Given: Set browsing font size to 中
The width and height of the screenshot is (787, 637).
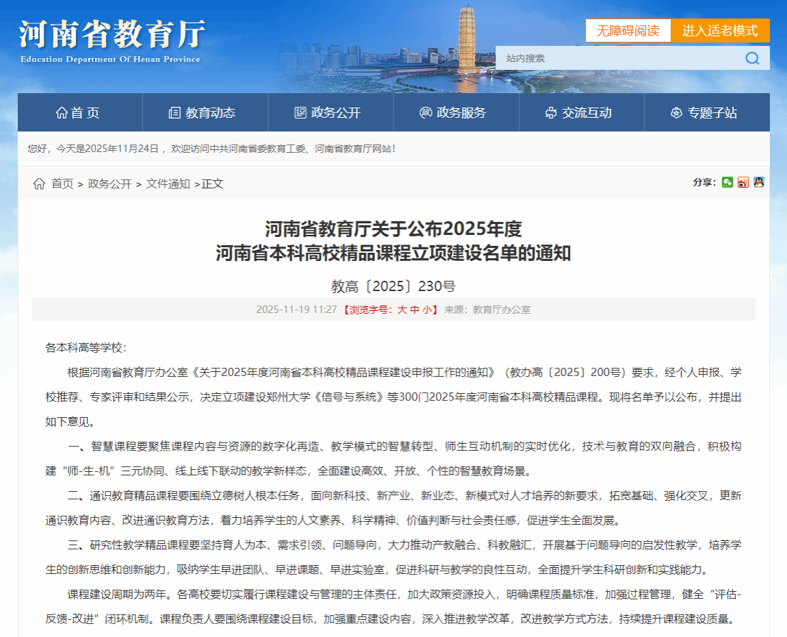Looking at the screenshot, I should pyautogui.click(x=415, y=310).
